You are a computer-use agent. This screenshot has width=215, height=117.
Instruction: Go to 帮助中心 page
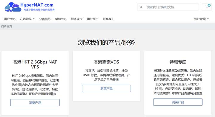point(61,19)
